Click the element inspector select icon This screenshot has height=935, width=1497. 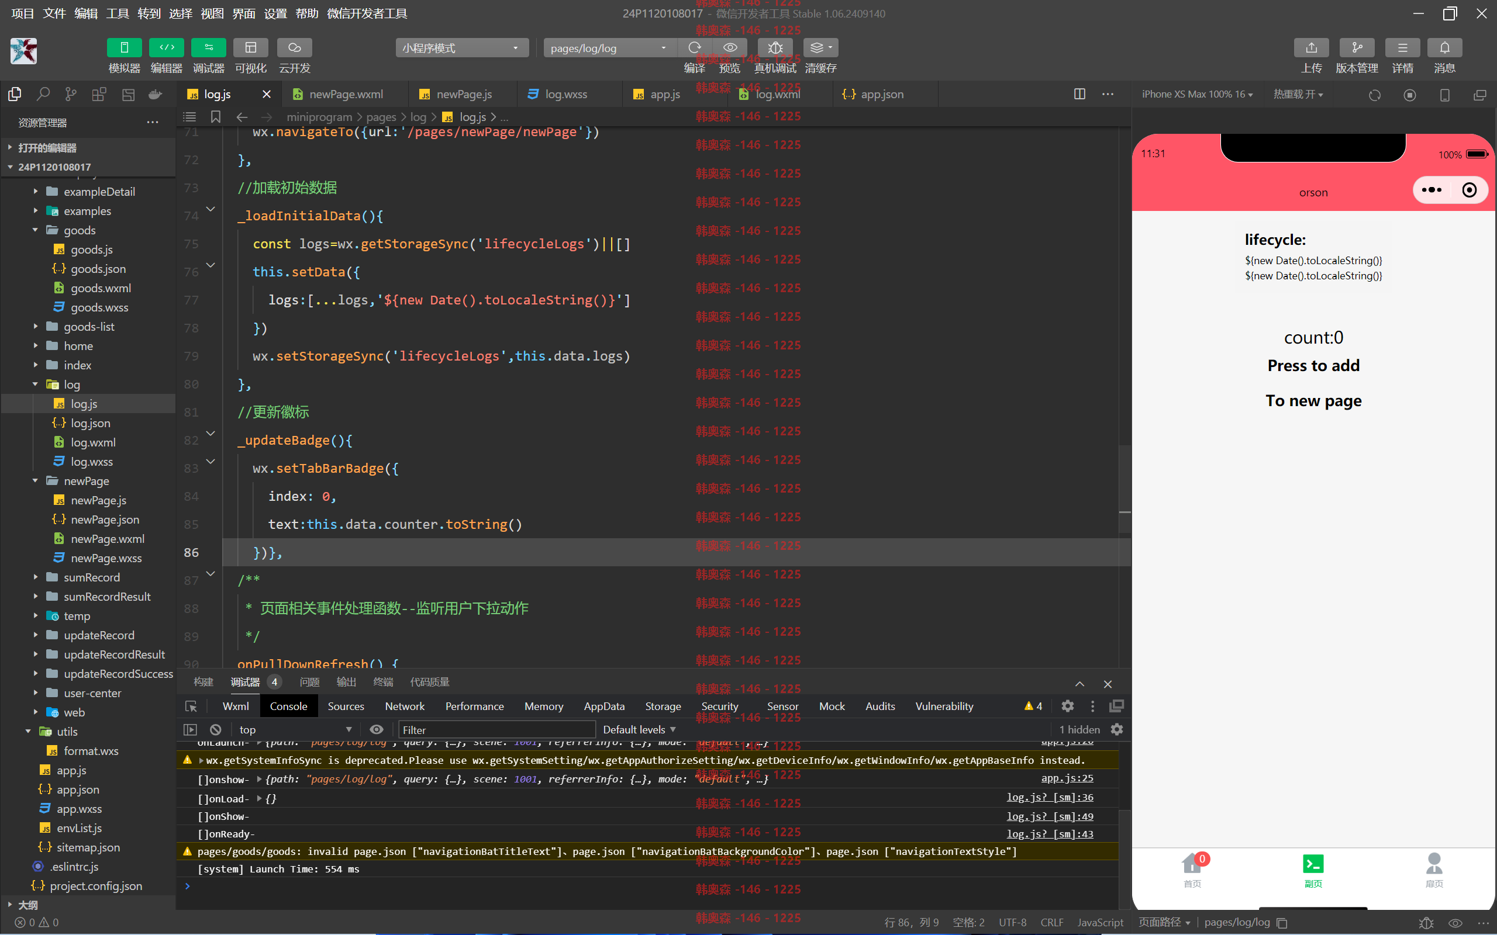click(191, 706)
